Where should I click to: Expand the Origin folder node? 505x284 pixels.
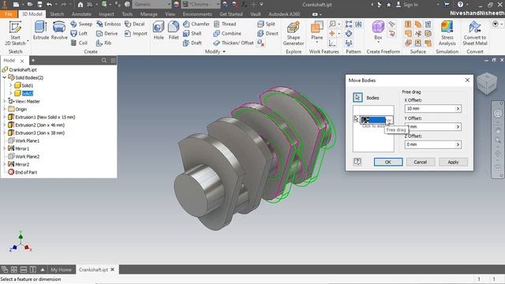[x=5, y=109]
